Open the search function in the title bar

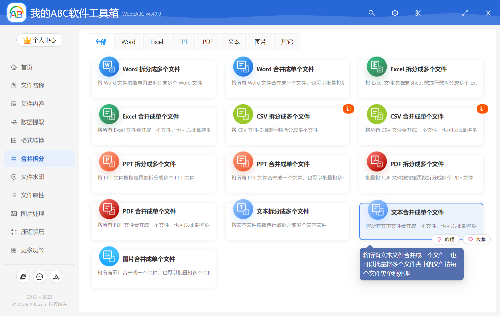[371, 13]
